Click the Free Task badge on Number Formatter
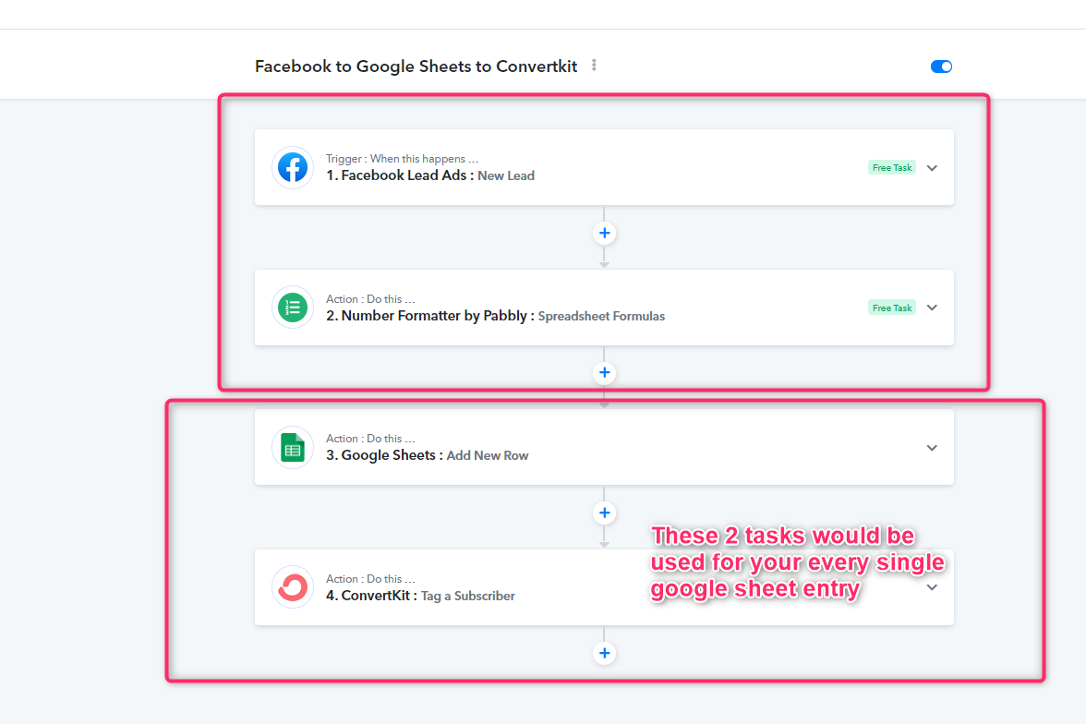This screenshot has height=724, width=1086. click(892, 308)
